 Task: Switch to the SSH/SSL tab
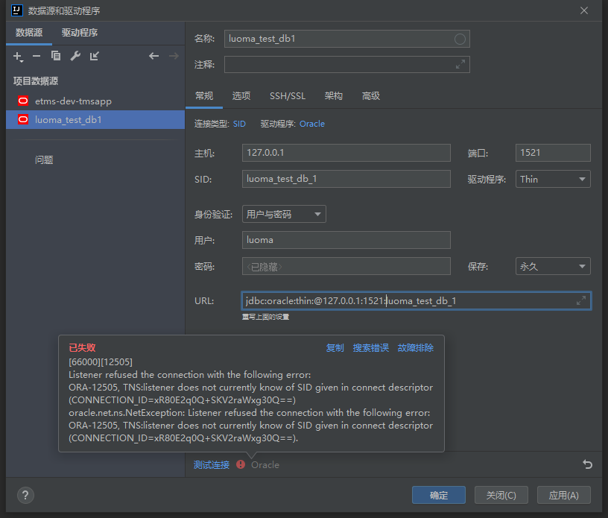coord(287,96)
